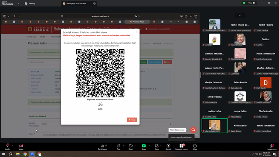Go forward in the shared browser
The width and height of the screenshot is (279, 157).
tap(19, 16)
